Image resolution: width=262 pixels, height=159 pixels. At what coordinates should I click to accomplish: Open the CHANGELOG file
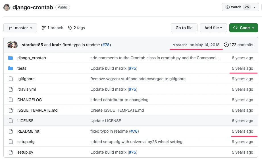point(30,100)
